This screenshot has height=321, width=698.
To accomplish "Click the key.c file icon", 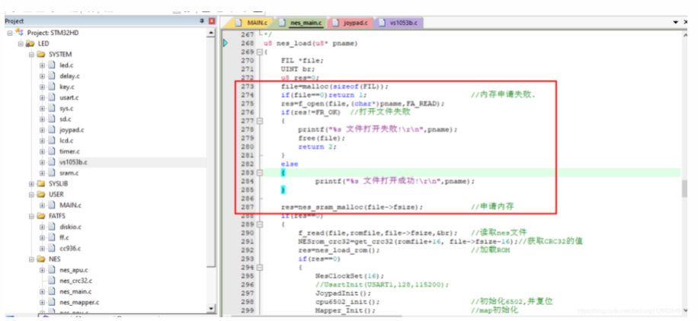I will 52,87.
